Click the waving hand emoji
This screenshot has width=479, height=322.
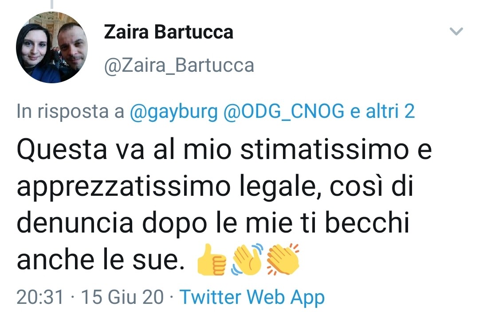point(247,260)
